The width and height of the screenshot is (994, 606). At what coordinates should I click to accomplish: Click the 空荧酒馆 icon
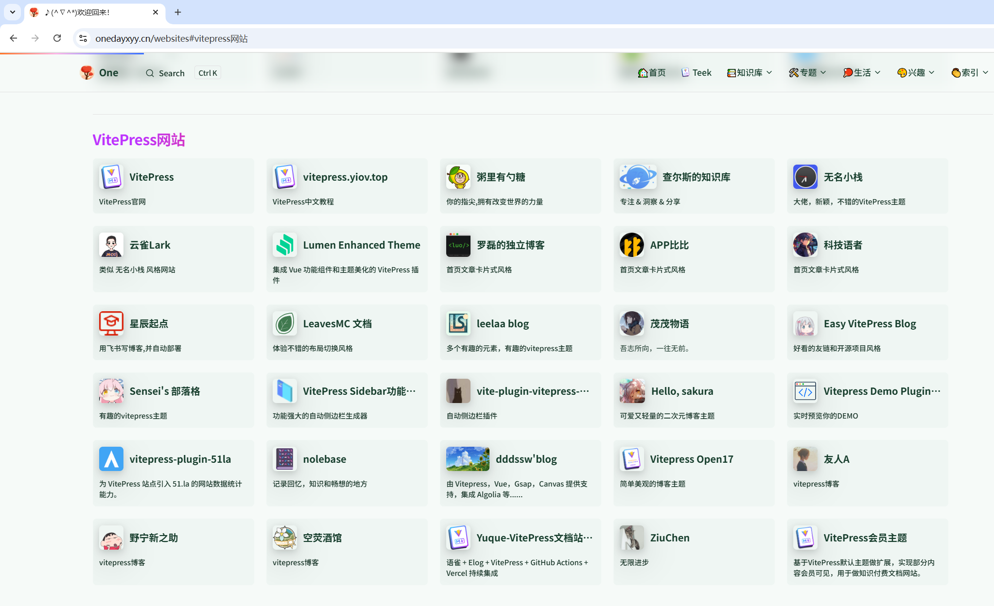(x=285, y=538)
